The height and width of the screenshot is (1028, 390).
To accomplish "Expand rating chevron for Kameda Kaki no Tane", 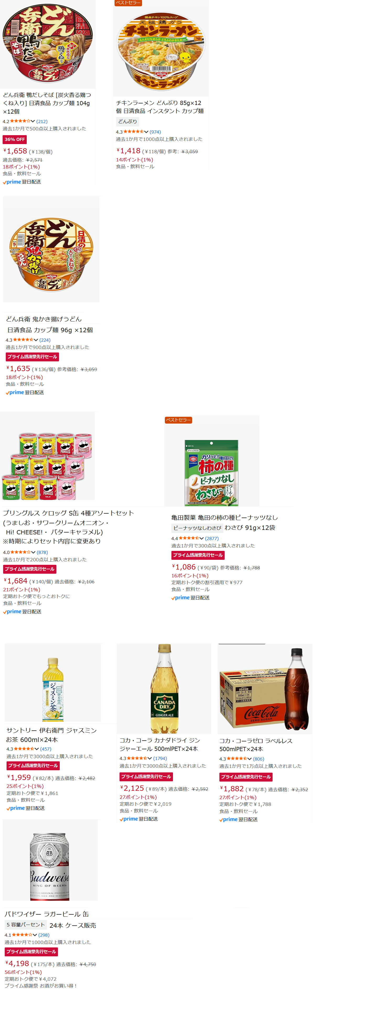I will click(202, 538).
